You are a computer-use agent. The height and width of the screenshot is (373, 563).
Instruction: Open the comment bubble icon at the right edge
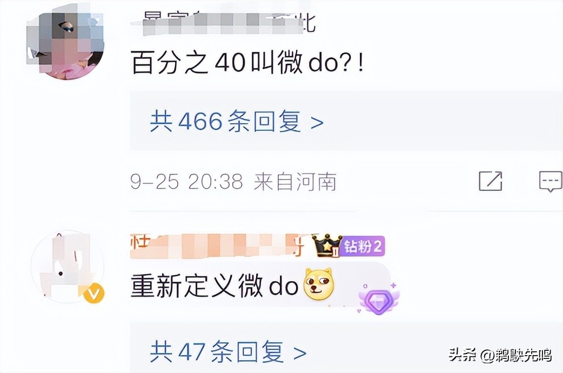(551, 182)
